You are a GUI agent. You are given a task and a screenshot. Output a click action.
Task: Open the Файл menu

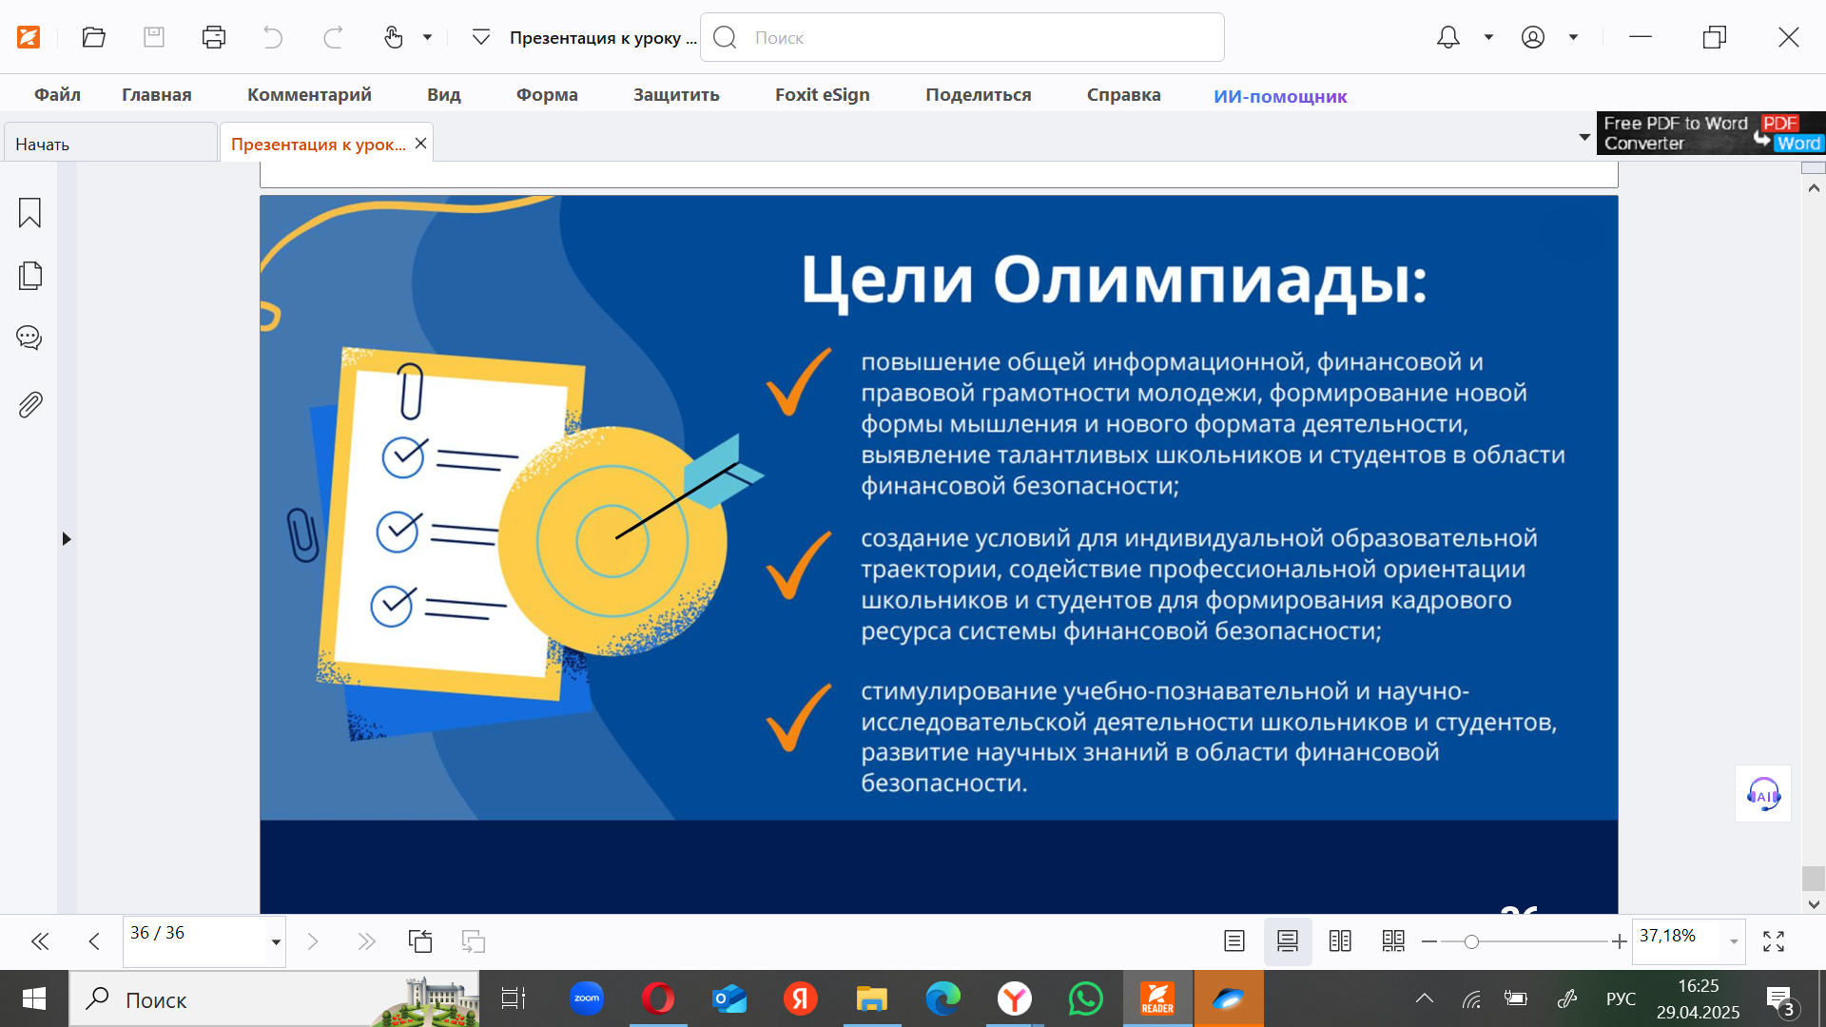click(57, 94)
